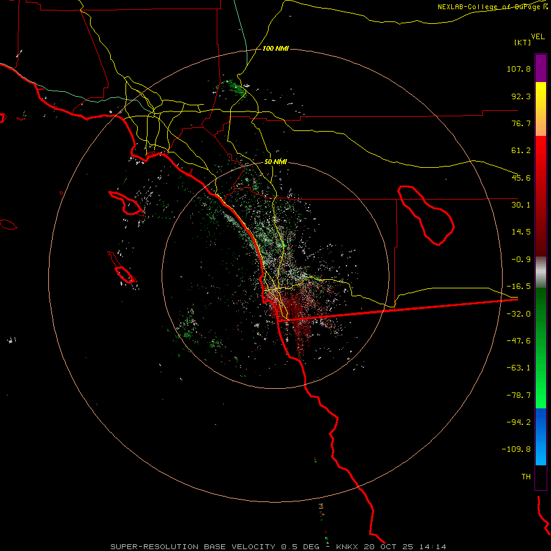Click the 100 NMI range ring label
Image resolution: width=551 pixels, height=551 pixels.
(275, 48)
